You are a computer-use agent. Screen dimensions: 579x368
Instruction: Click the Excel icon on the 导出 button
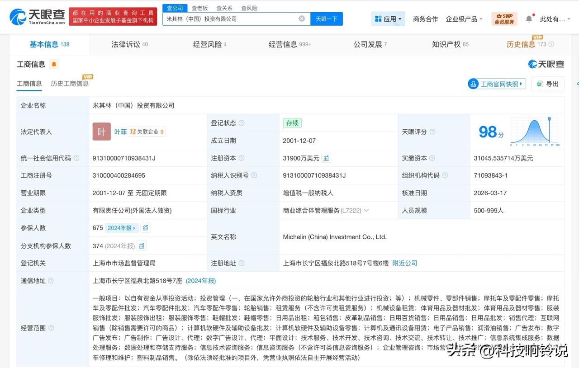point(539,84)
